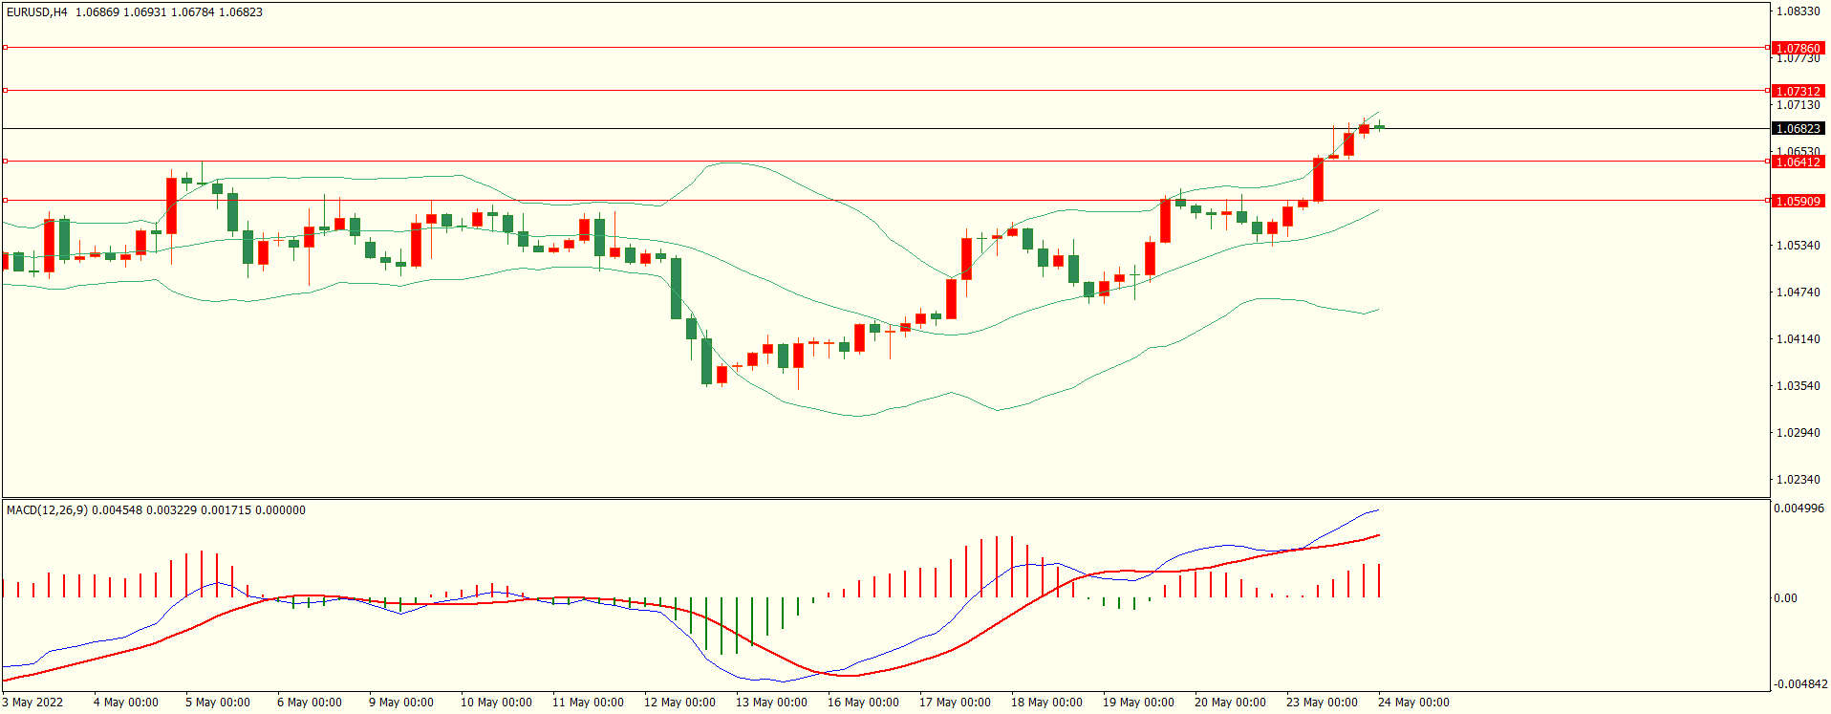The height and width of the screenshot is (714, 1831).
Task: Click the current price 1.06823 label
Action: coord(1798,128)
